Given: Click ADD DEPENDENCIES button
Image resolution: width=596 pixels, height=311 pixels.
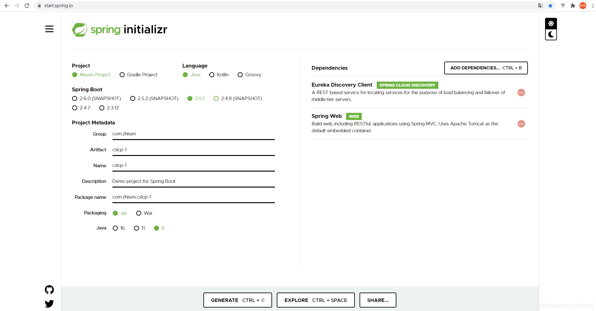Looking at the screenshot, I should [486, 68].
